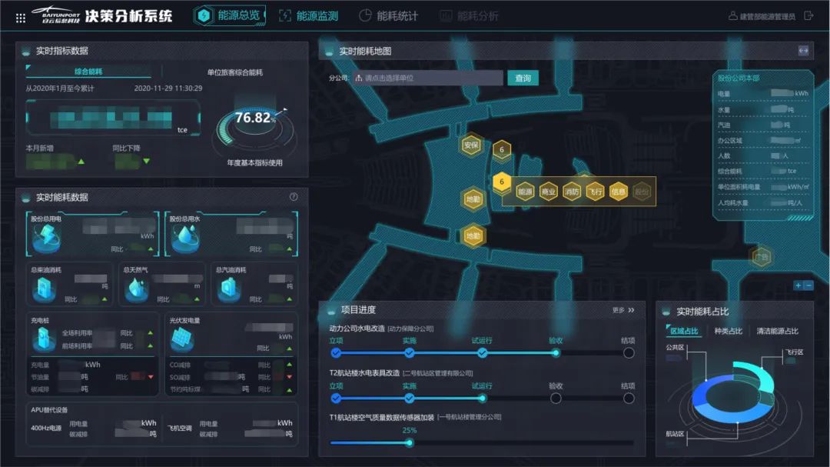The image size is (830, 467).
Task: Open the 能耗分析 navigation tab
Action: coord(469,16)
